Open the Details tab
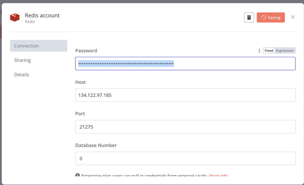304x185 pixels. tap(21, 75)
